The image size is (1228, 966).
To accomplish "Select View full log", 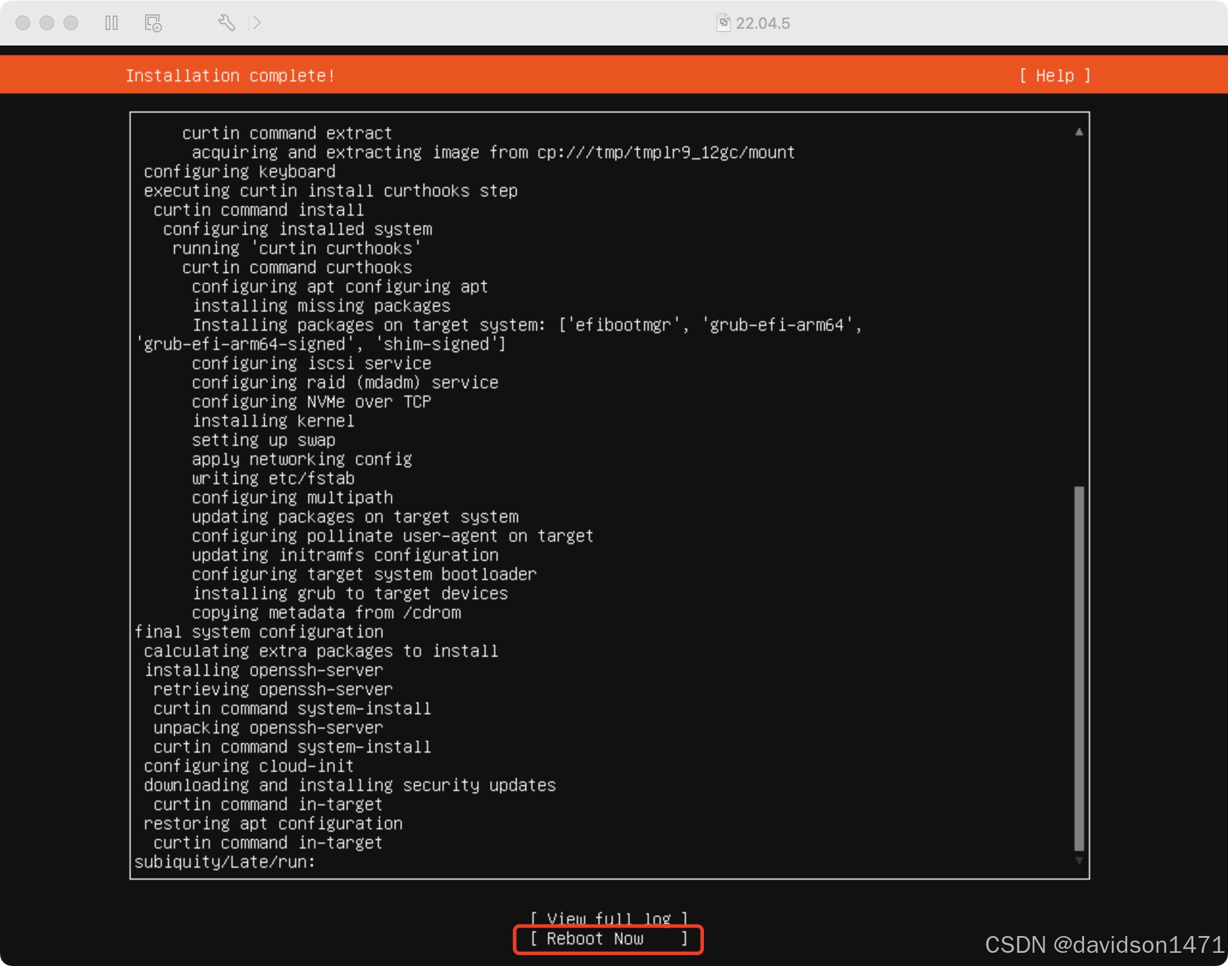I will pos(608,917).
